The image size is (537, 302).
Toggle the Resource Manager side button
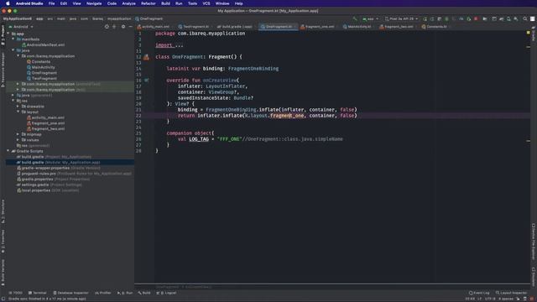(x=3, y=70)
